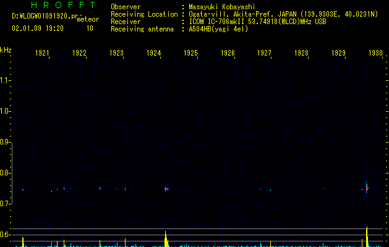The image size is (389, 247).
Task: Click time axis label 1924
Action: (153, 52)
